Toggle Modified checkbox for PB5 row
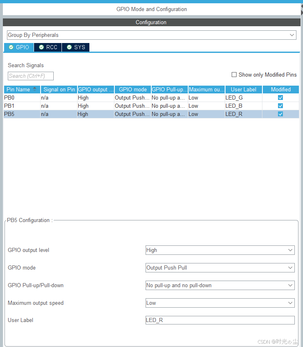 click(x=280, y=114)
